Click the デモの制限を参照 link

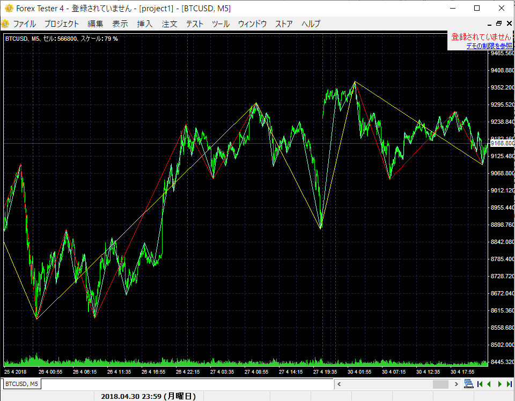pos(489,46)
